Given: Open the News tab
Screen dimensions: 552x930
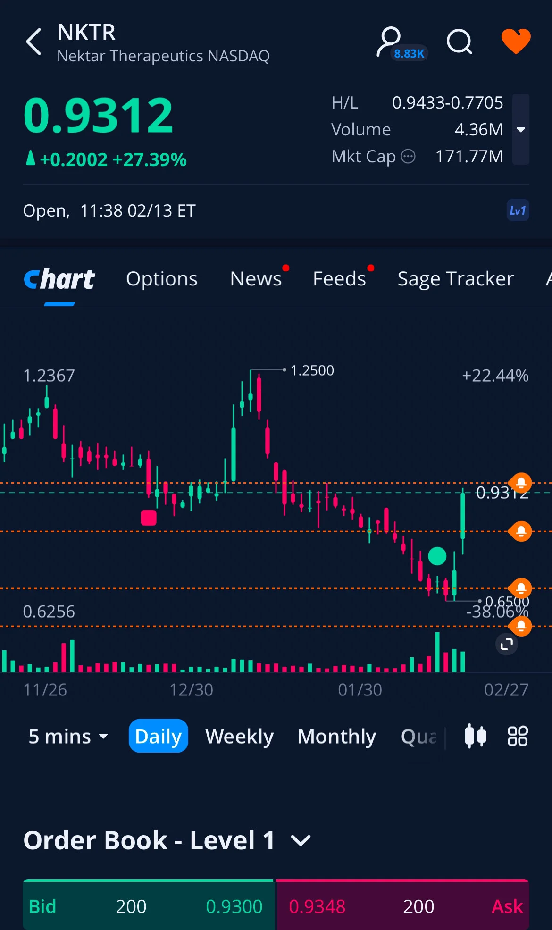Looking at the screenshot, I should (256, 279).
